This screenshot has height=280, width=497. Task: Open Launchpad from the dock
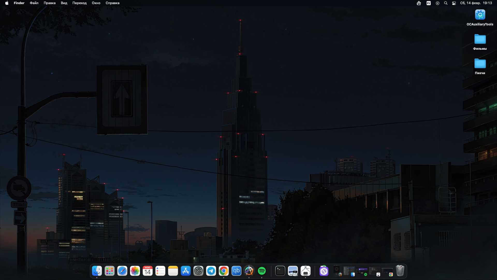pos(109,271)
